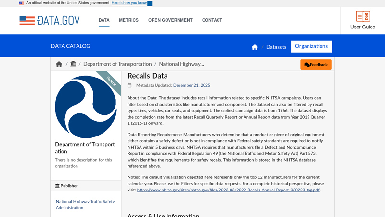Click the Recalls Data title
This screenshot has height=217, width=385.
pos(147,76)
